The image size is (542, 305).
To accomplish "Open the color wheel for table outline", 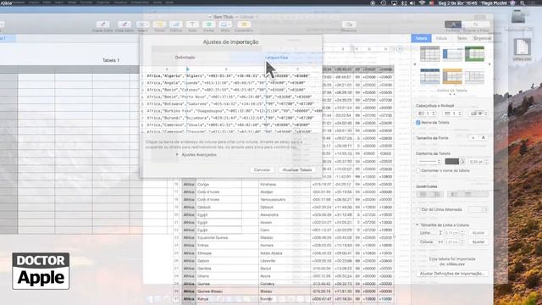I will coord(462,162).
